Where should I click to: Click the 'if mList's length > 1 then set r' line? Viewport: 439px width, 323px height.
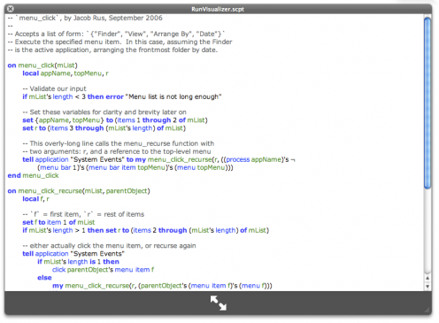[146, 230]
